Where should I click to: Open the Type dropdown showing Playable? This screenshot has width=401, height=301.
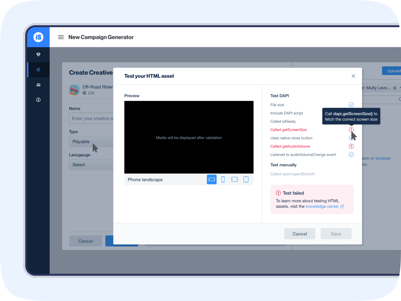91,141
